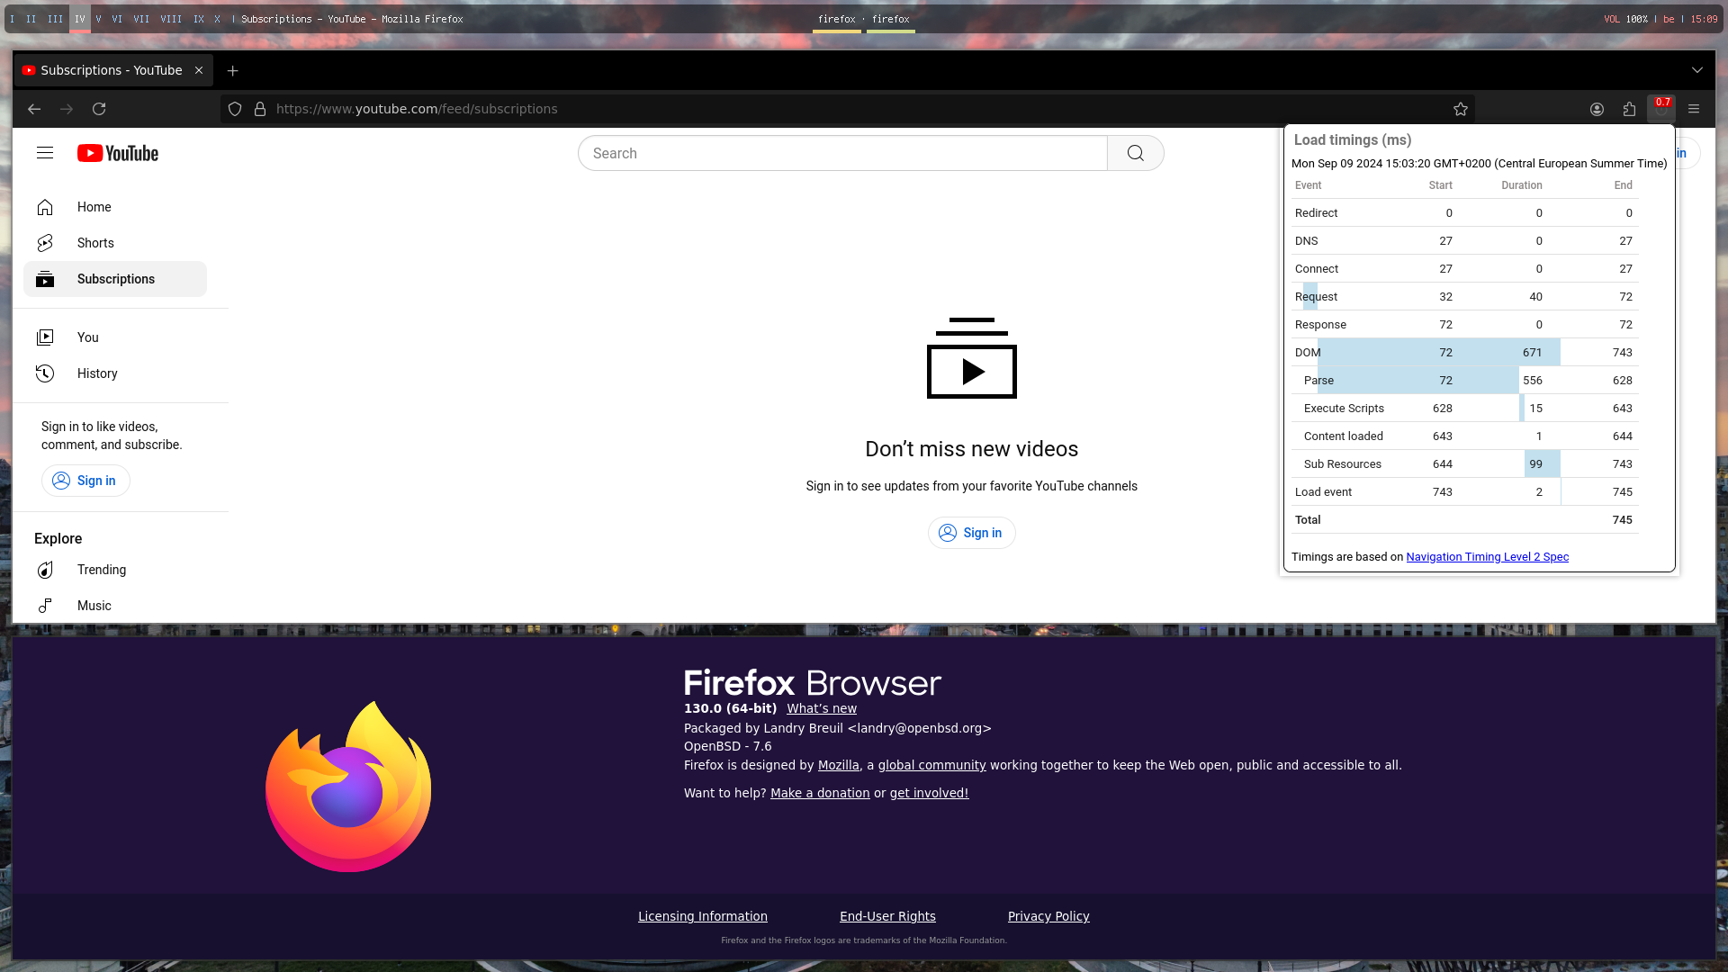Click the Content loaded row label
Screen dimensions: 1728x972
pos(1343,436)
